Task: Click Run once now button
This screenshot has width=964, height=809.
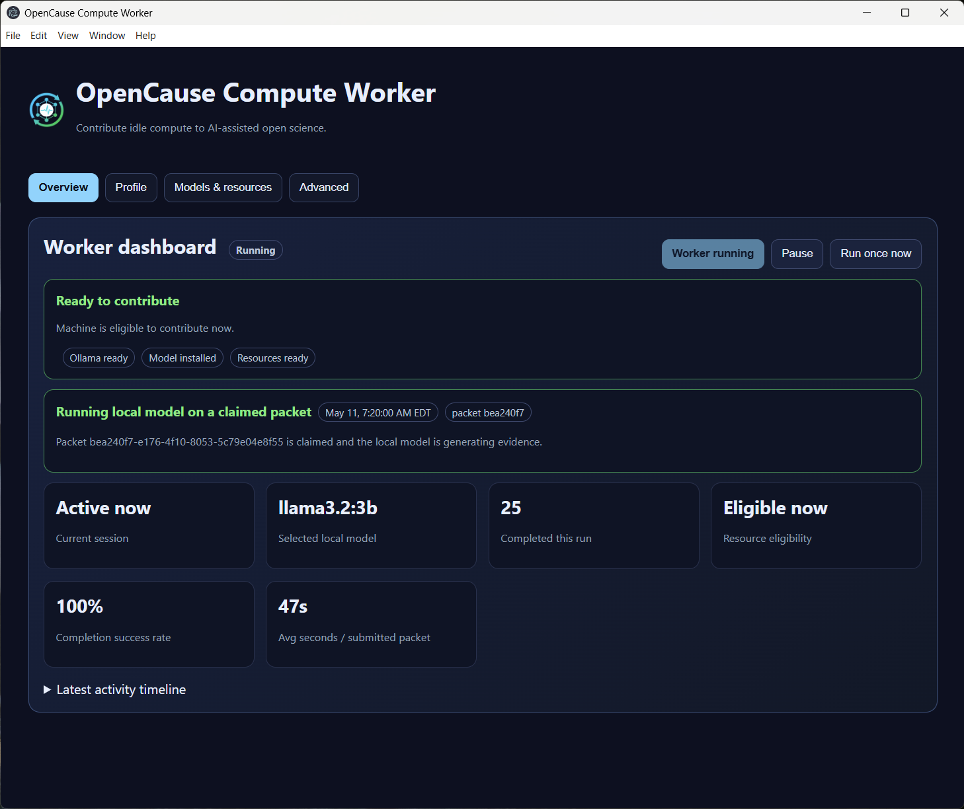Action: (875, 254)
